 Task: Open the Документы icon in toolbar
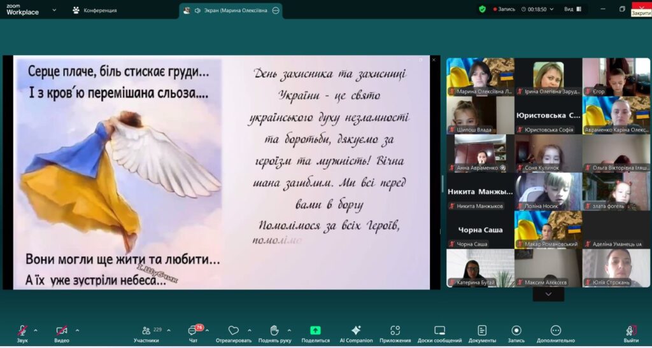tap(482, 331)
